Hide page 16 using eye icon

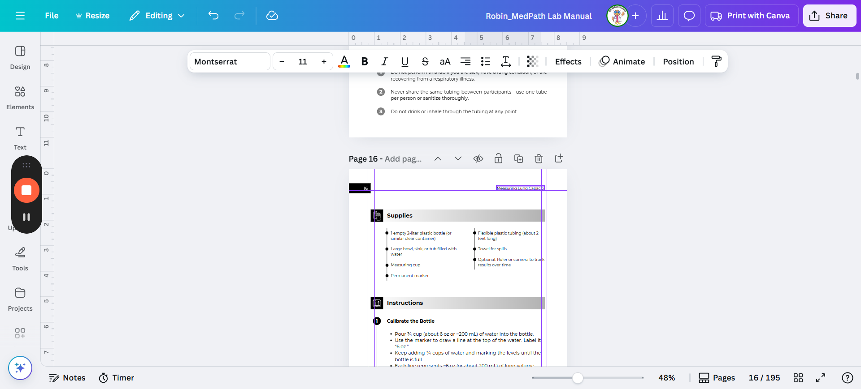[478, 158]
